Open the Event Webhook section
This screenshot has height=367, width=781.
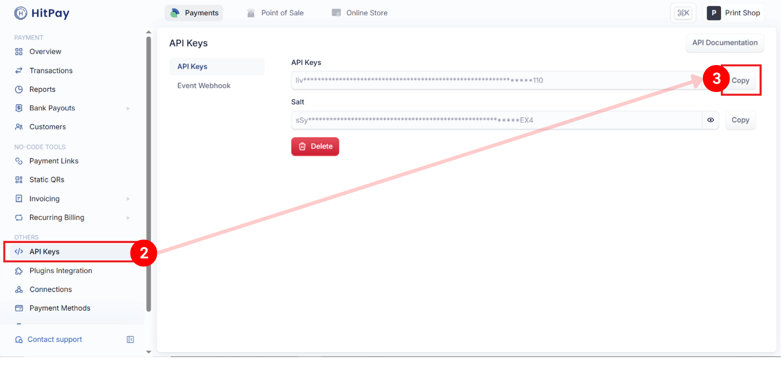(204, 86)
